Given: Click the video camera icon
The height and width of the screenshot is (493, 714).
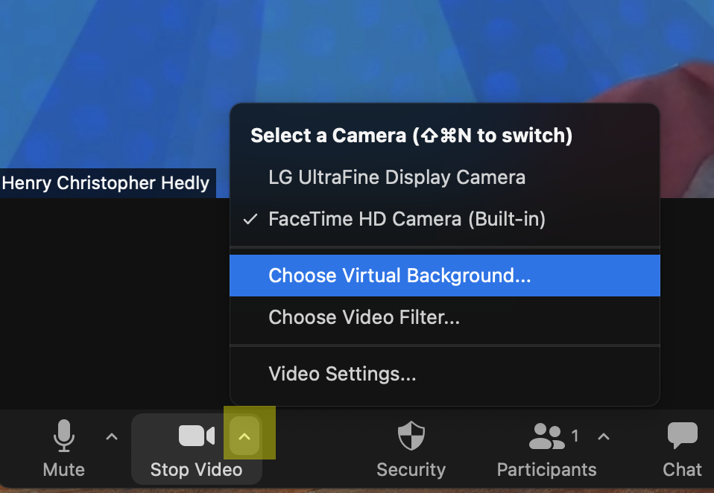Looking at the screenshot, I should pos(196,436).
